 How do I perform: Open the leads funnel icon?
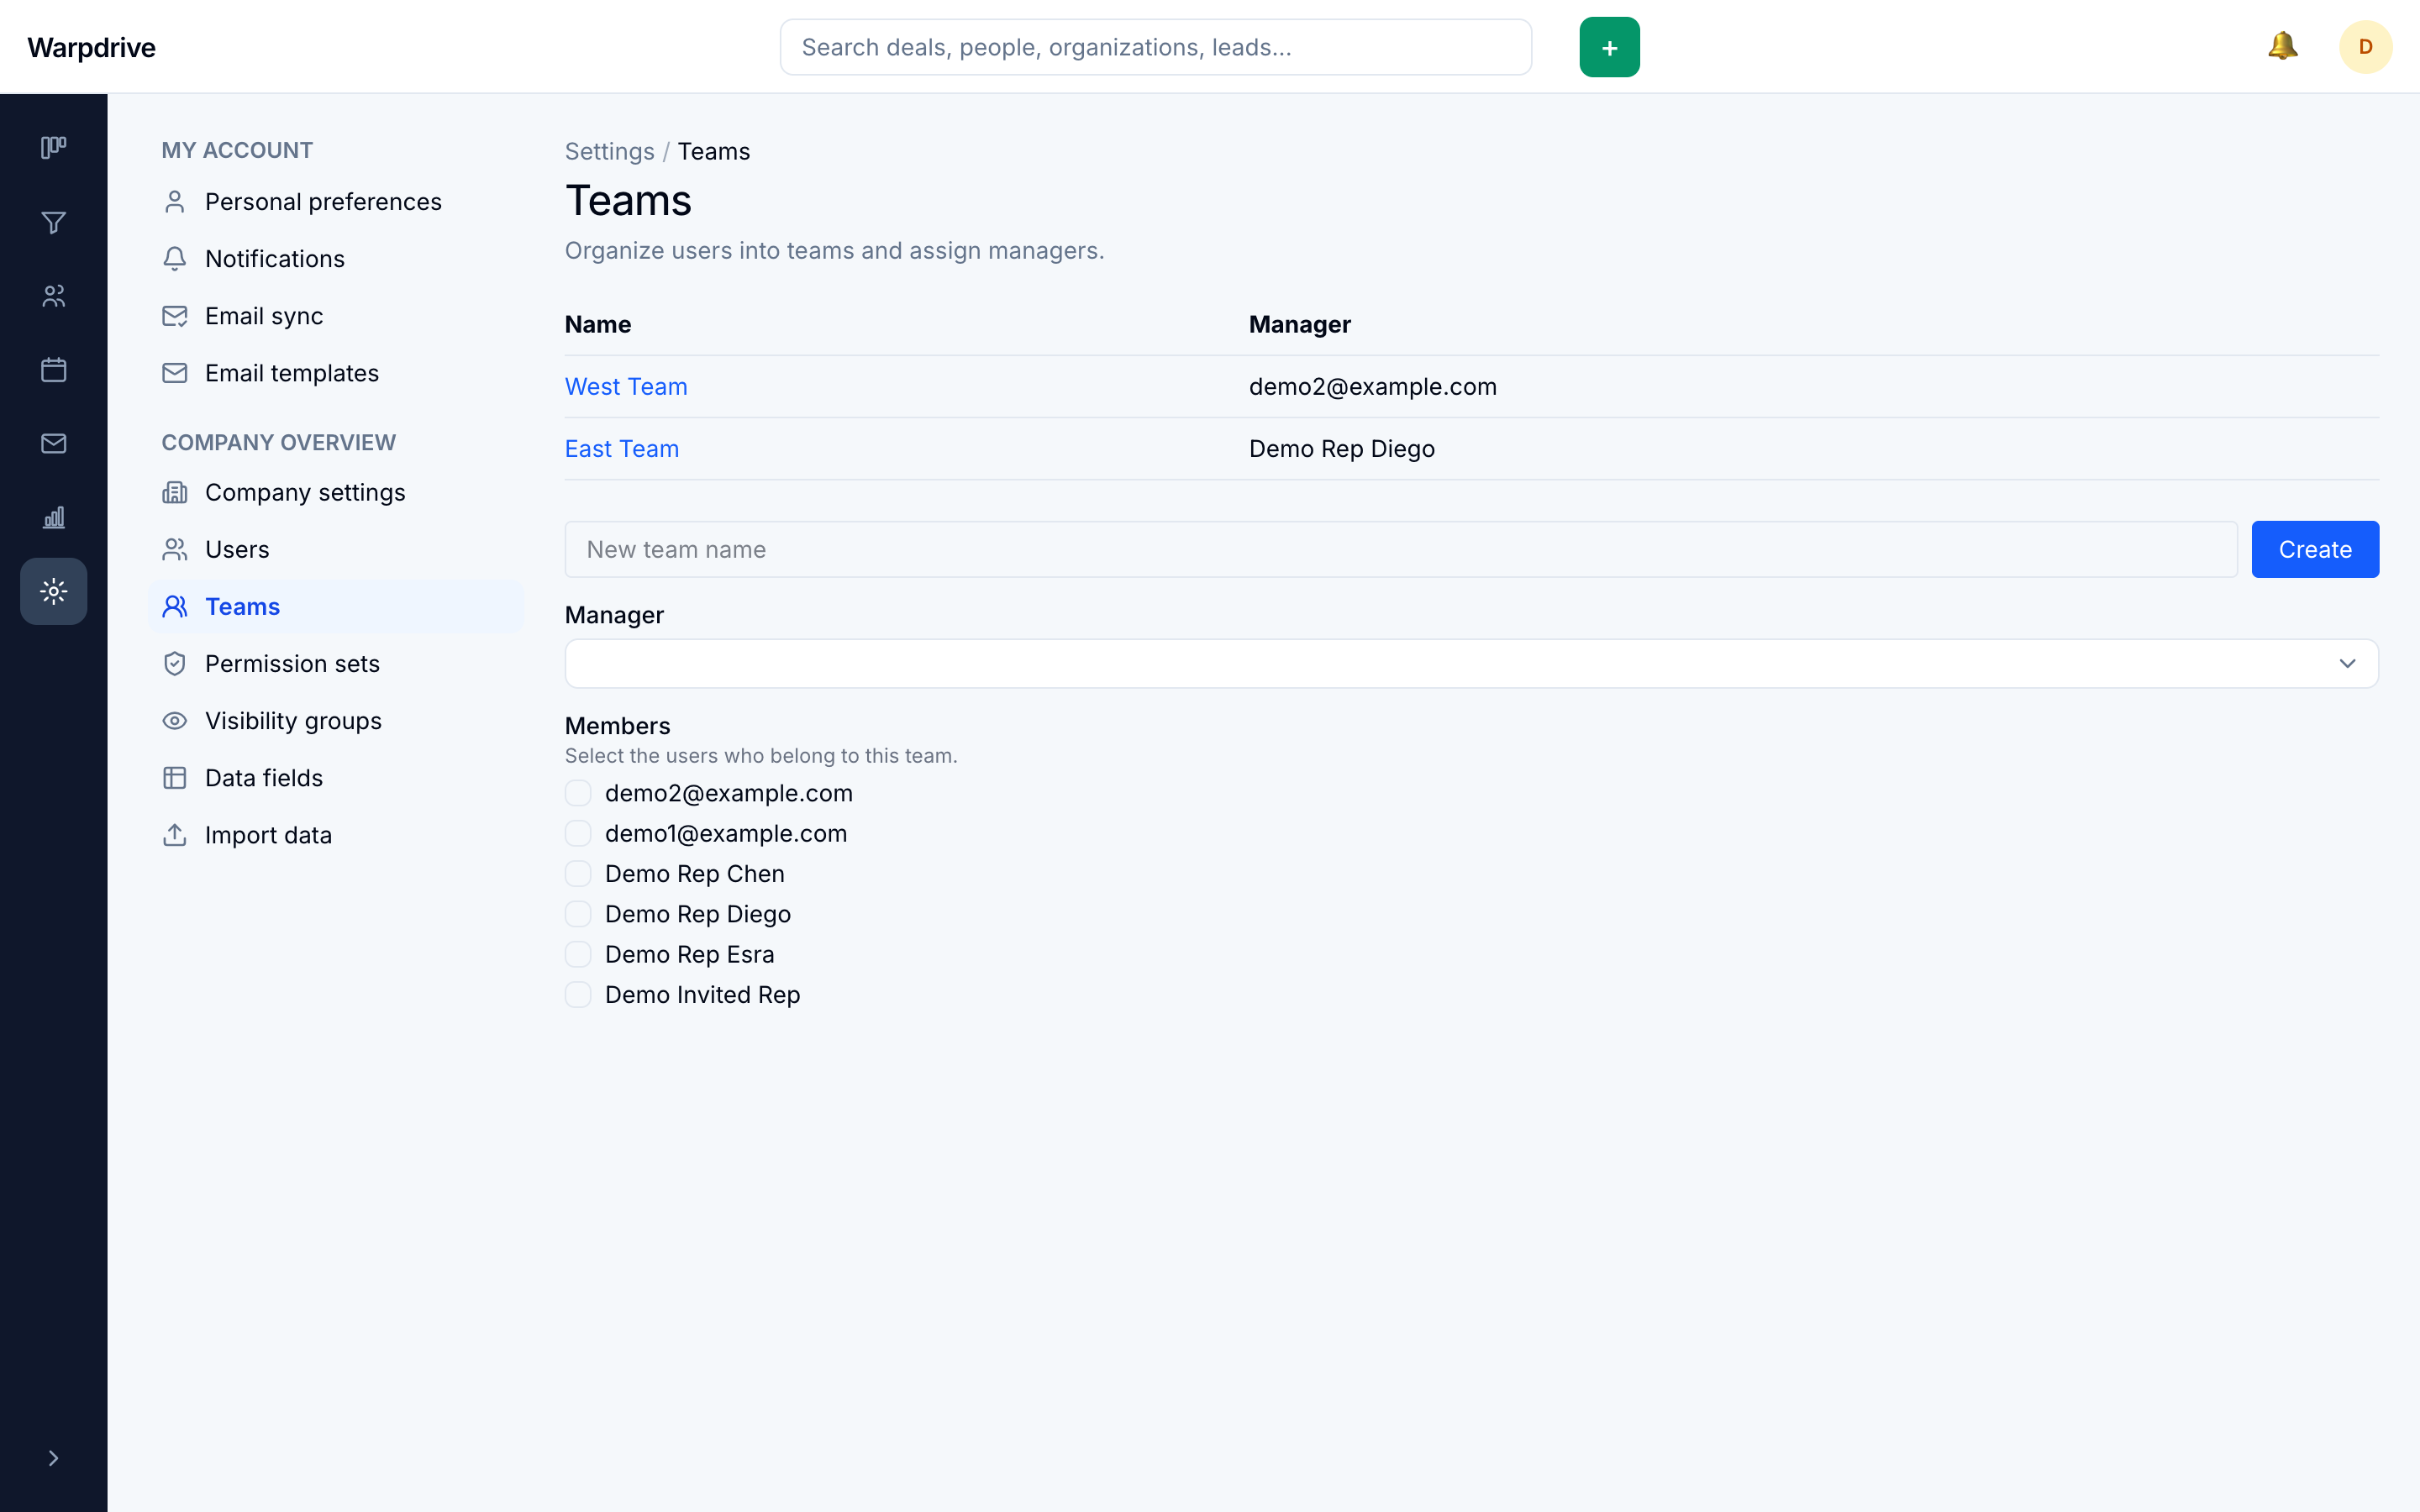(54, 222)
